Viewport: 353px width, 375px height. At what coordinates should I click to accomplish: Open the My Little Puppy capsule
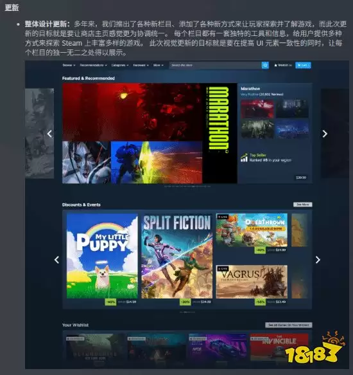tap(102, 256)
